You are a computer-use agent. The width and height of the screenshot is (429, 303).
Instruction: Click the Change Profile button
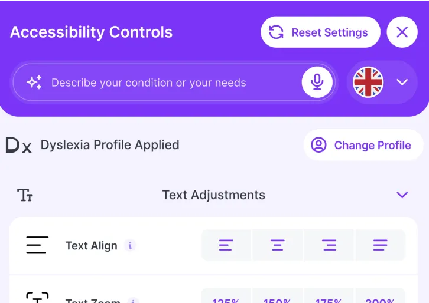363,145
